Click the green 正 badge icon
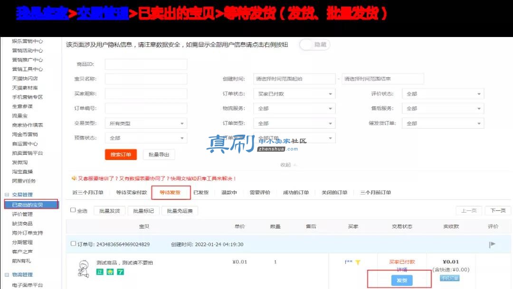Viewport: 513px width, 289px height. (x=100, y=271)
